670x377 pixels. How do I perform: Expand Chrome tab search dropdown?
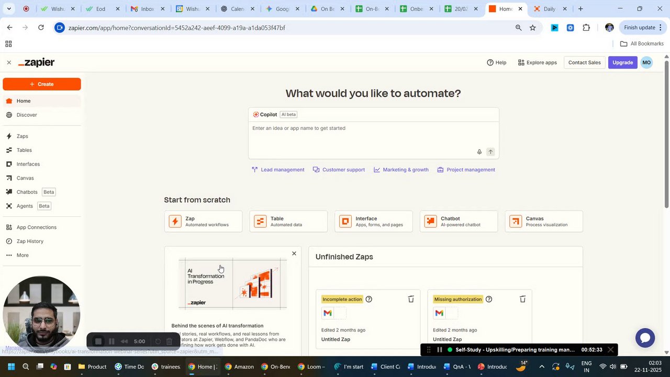(9, 9)
